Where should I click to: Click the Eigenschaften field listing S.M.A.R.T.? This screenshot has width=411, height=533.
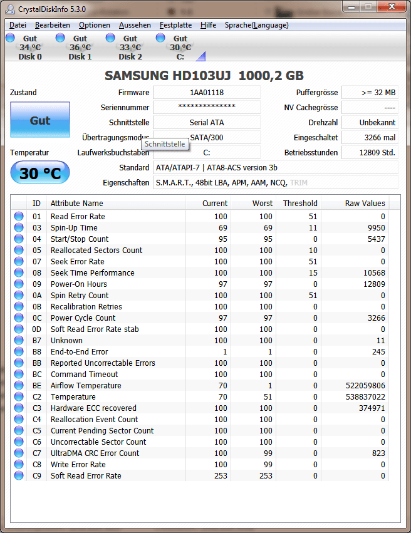(x=276, y=182)
